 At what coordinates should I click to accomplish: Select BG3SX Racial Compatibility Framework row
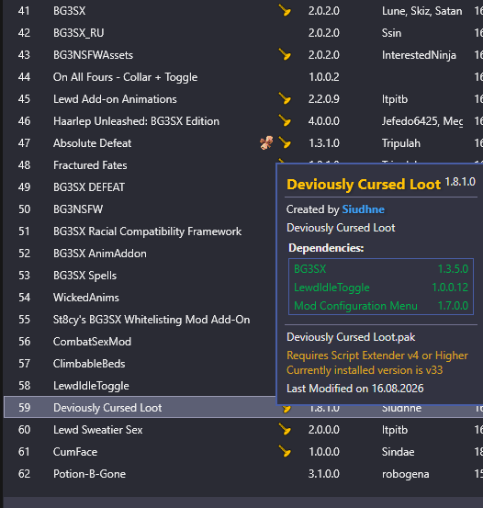(x=140, y=231)
